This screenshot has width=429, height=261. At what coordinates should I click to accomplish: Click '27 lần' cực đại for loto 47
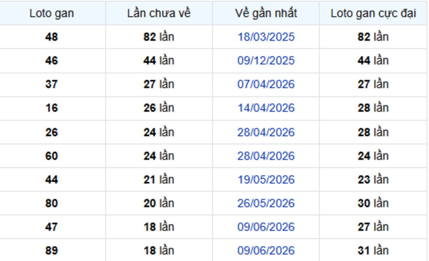coord(373,227)
